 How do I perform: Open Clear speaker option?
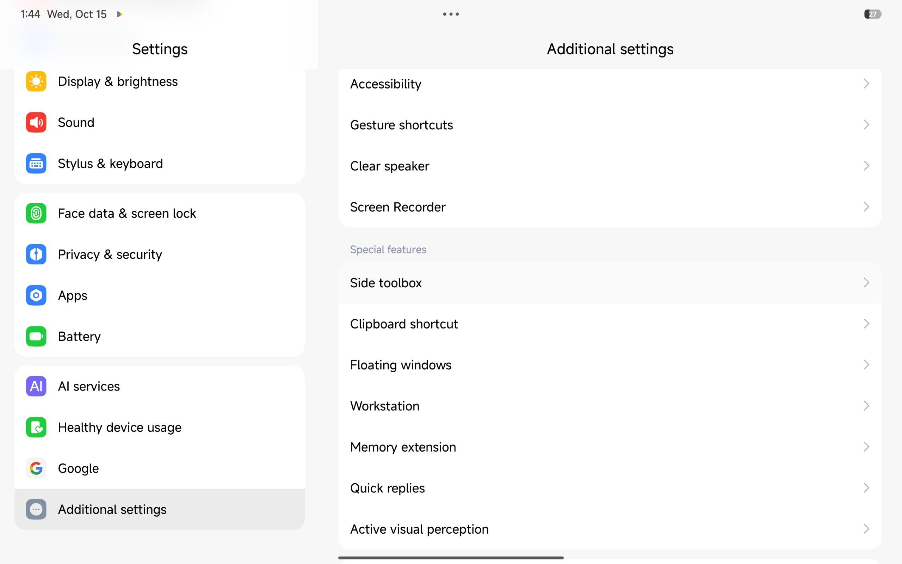pyautogui.click(x=389, y=166)
